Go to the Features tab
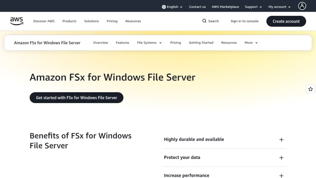This screenshot has width=316, height=178. click(123, 43)
